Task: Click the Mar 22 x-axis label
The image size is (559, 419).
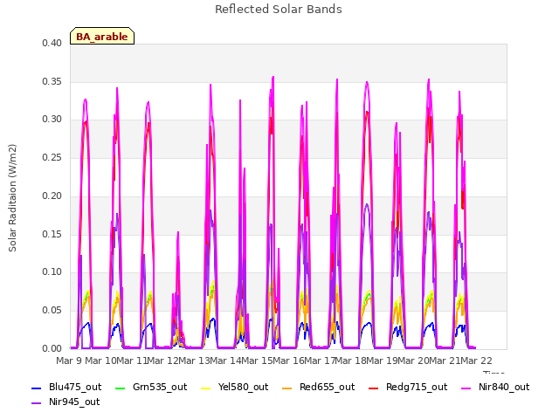Action: coord(476,361)
